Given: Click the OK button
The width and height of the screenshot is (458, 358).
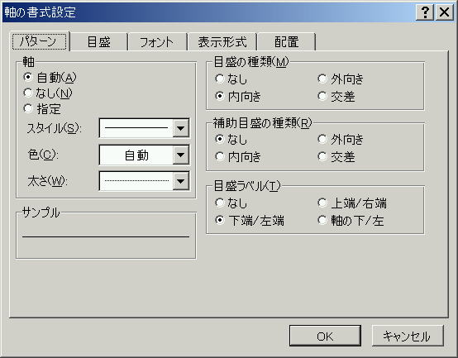Looking at the screenshot, I should click(325, 336).
